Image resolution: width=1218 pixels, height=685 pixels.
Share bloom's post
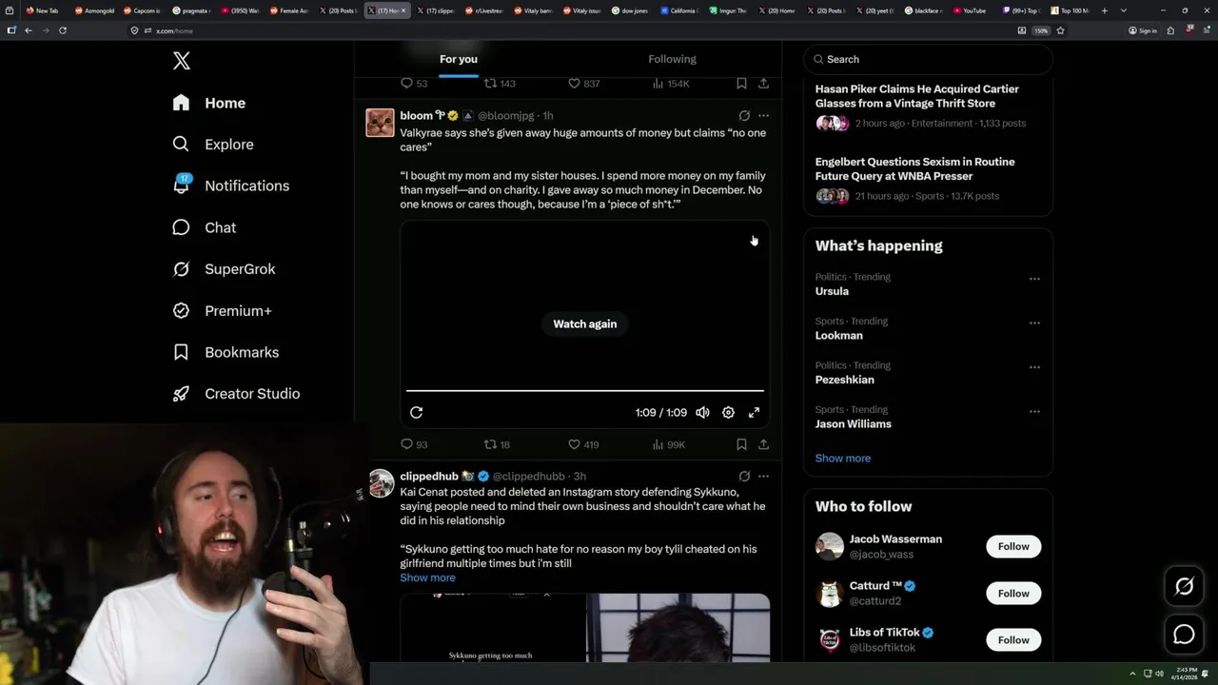pyautogui.click(x=763, y=444)
